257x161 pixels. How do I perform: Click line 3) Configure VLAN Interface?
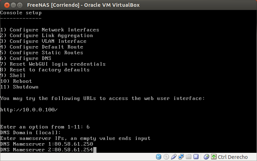tap(43, 41)
